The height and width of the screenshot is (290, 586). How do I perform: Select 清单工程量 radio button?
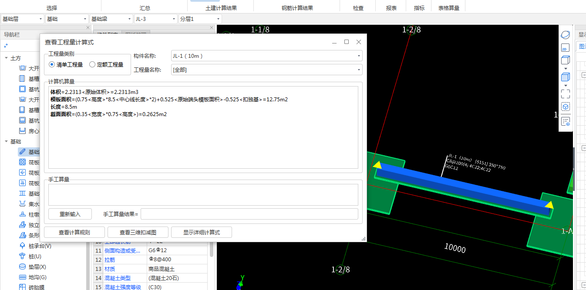(52, 64)
